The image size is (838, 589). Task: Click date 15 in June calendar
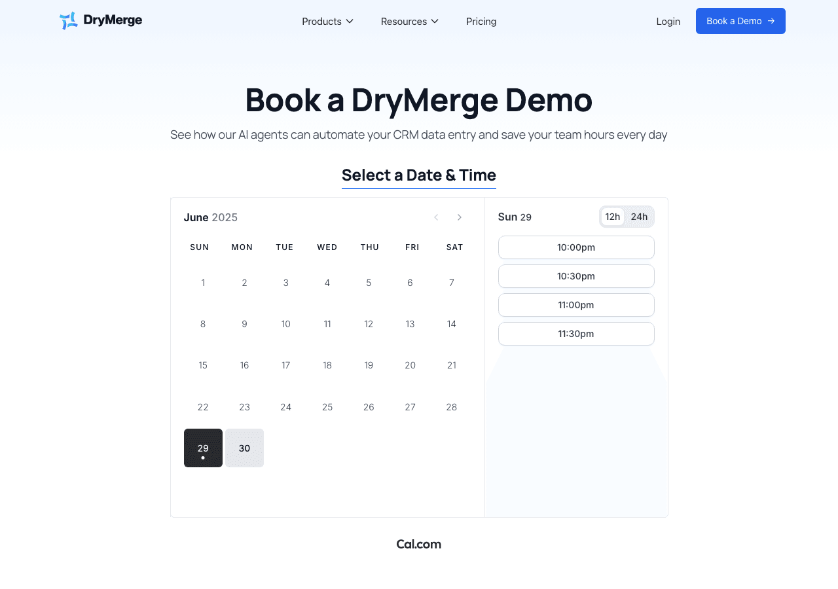pyautogui.click(x=203, y=365)
